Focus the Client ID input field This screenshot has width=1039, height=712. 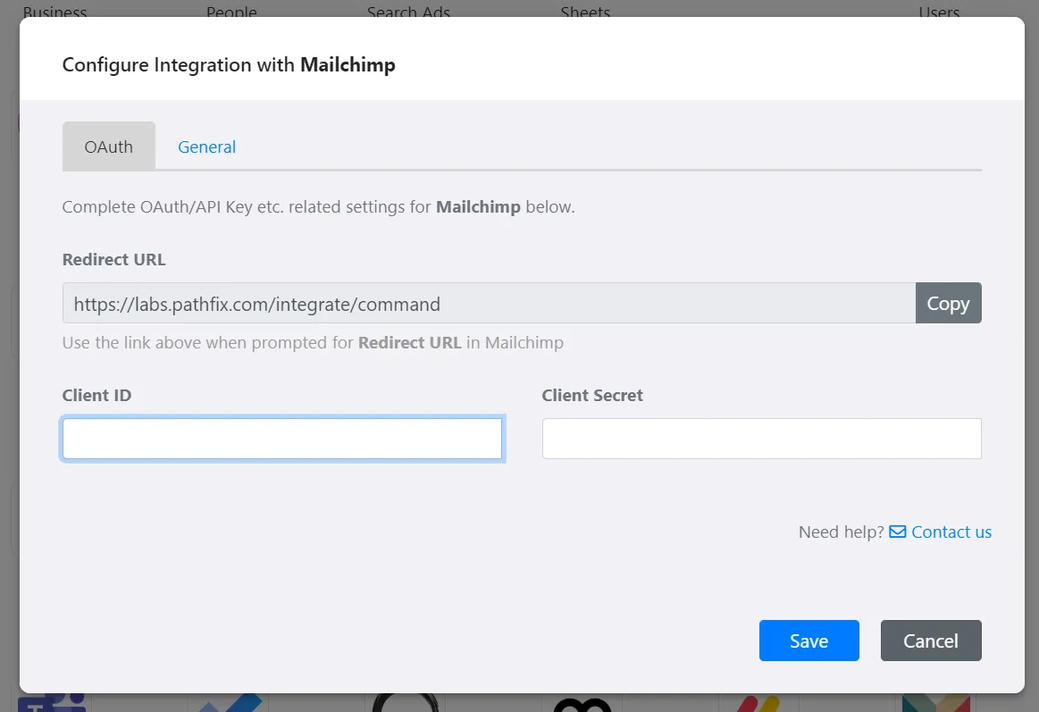pos(282,439)
